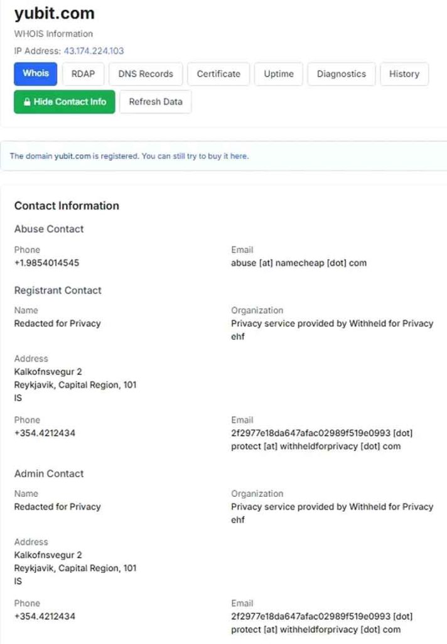Select the Uptime tab
Viewport: 447px width, 644px height.
[x=279, y=74]
